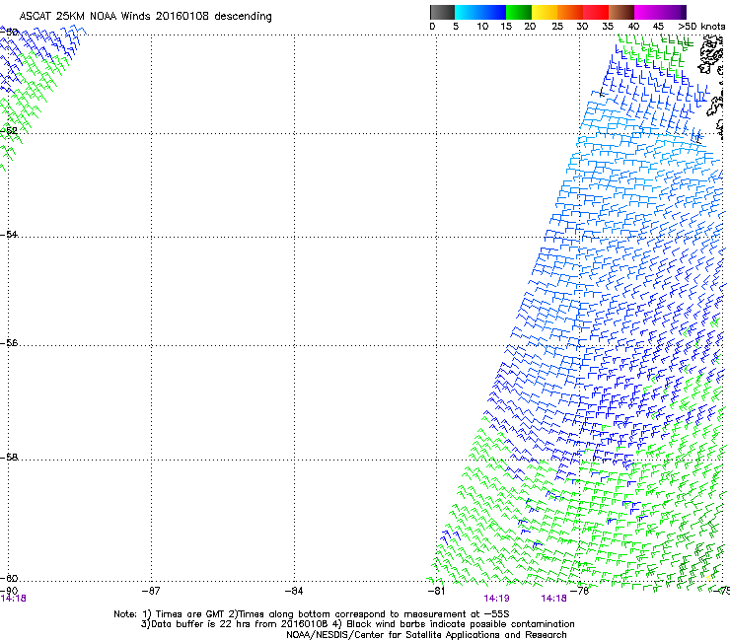This screenshot has height=641, width=730.
Task: Click the '20' label under the color scale
Action: (530, 27)
